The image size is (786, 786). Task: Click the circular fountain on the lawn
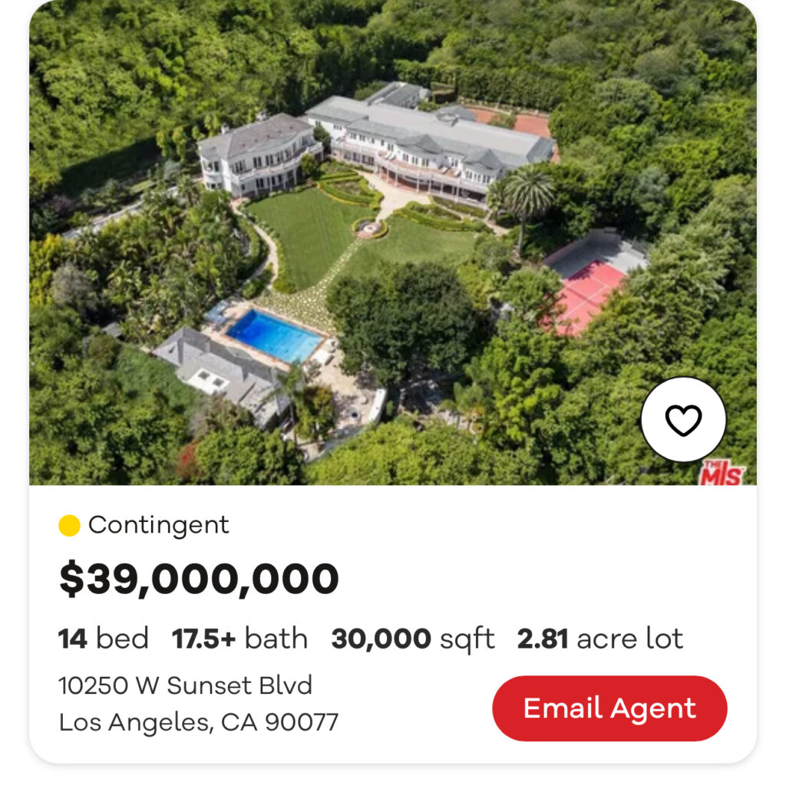point(369,228)
